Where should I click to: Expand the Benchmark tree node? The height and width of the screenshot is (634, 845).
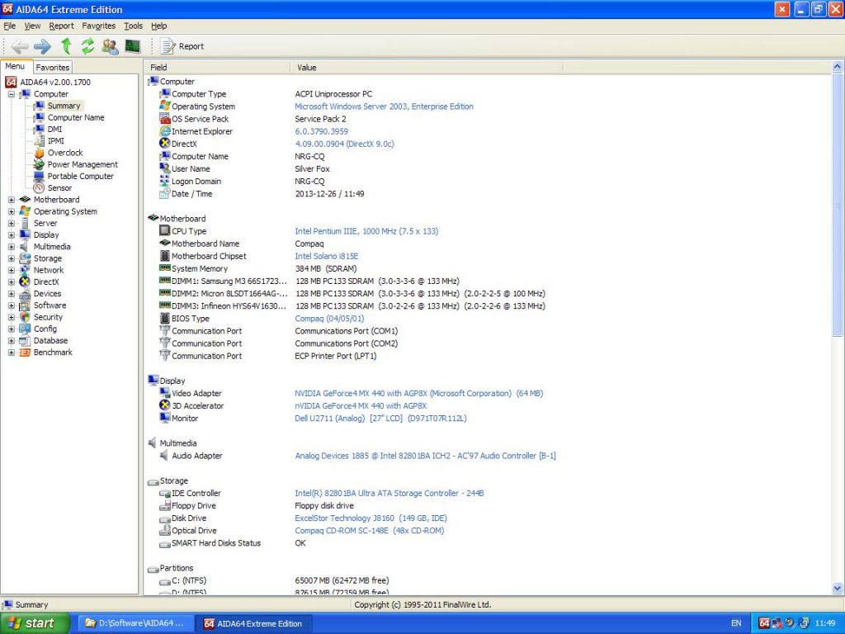click(12, 352)
